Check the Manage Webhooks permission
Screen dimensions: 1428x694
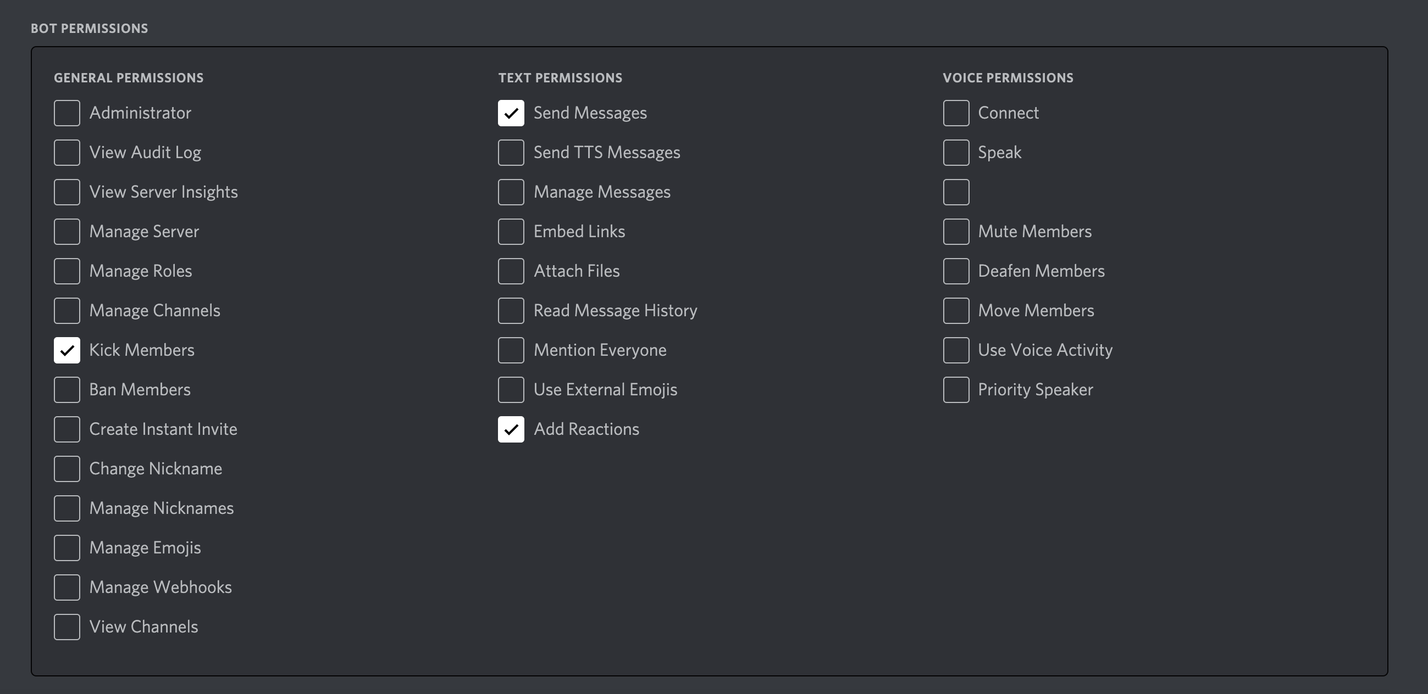click(x=67, y=587)
